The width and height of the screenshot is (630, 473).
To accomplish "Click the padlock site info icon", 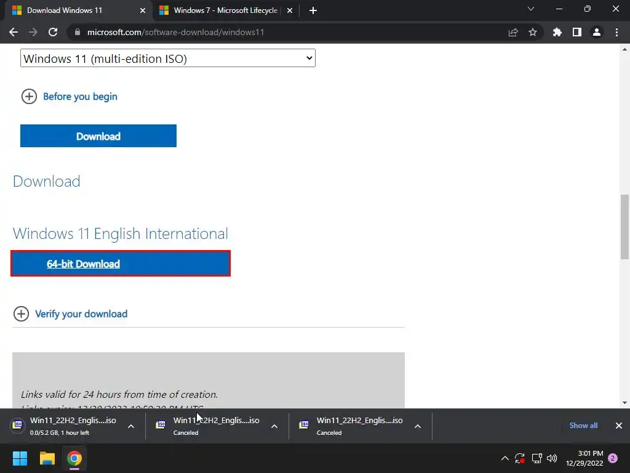I will [78, 32].
